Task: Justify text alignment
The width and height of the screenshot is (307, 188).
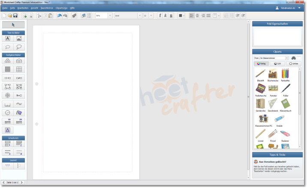Action: pyautogui.click(x=208, y=15)
